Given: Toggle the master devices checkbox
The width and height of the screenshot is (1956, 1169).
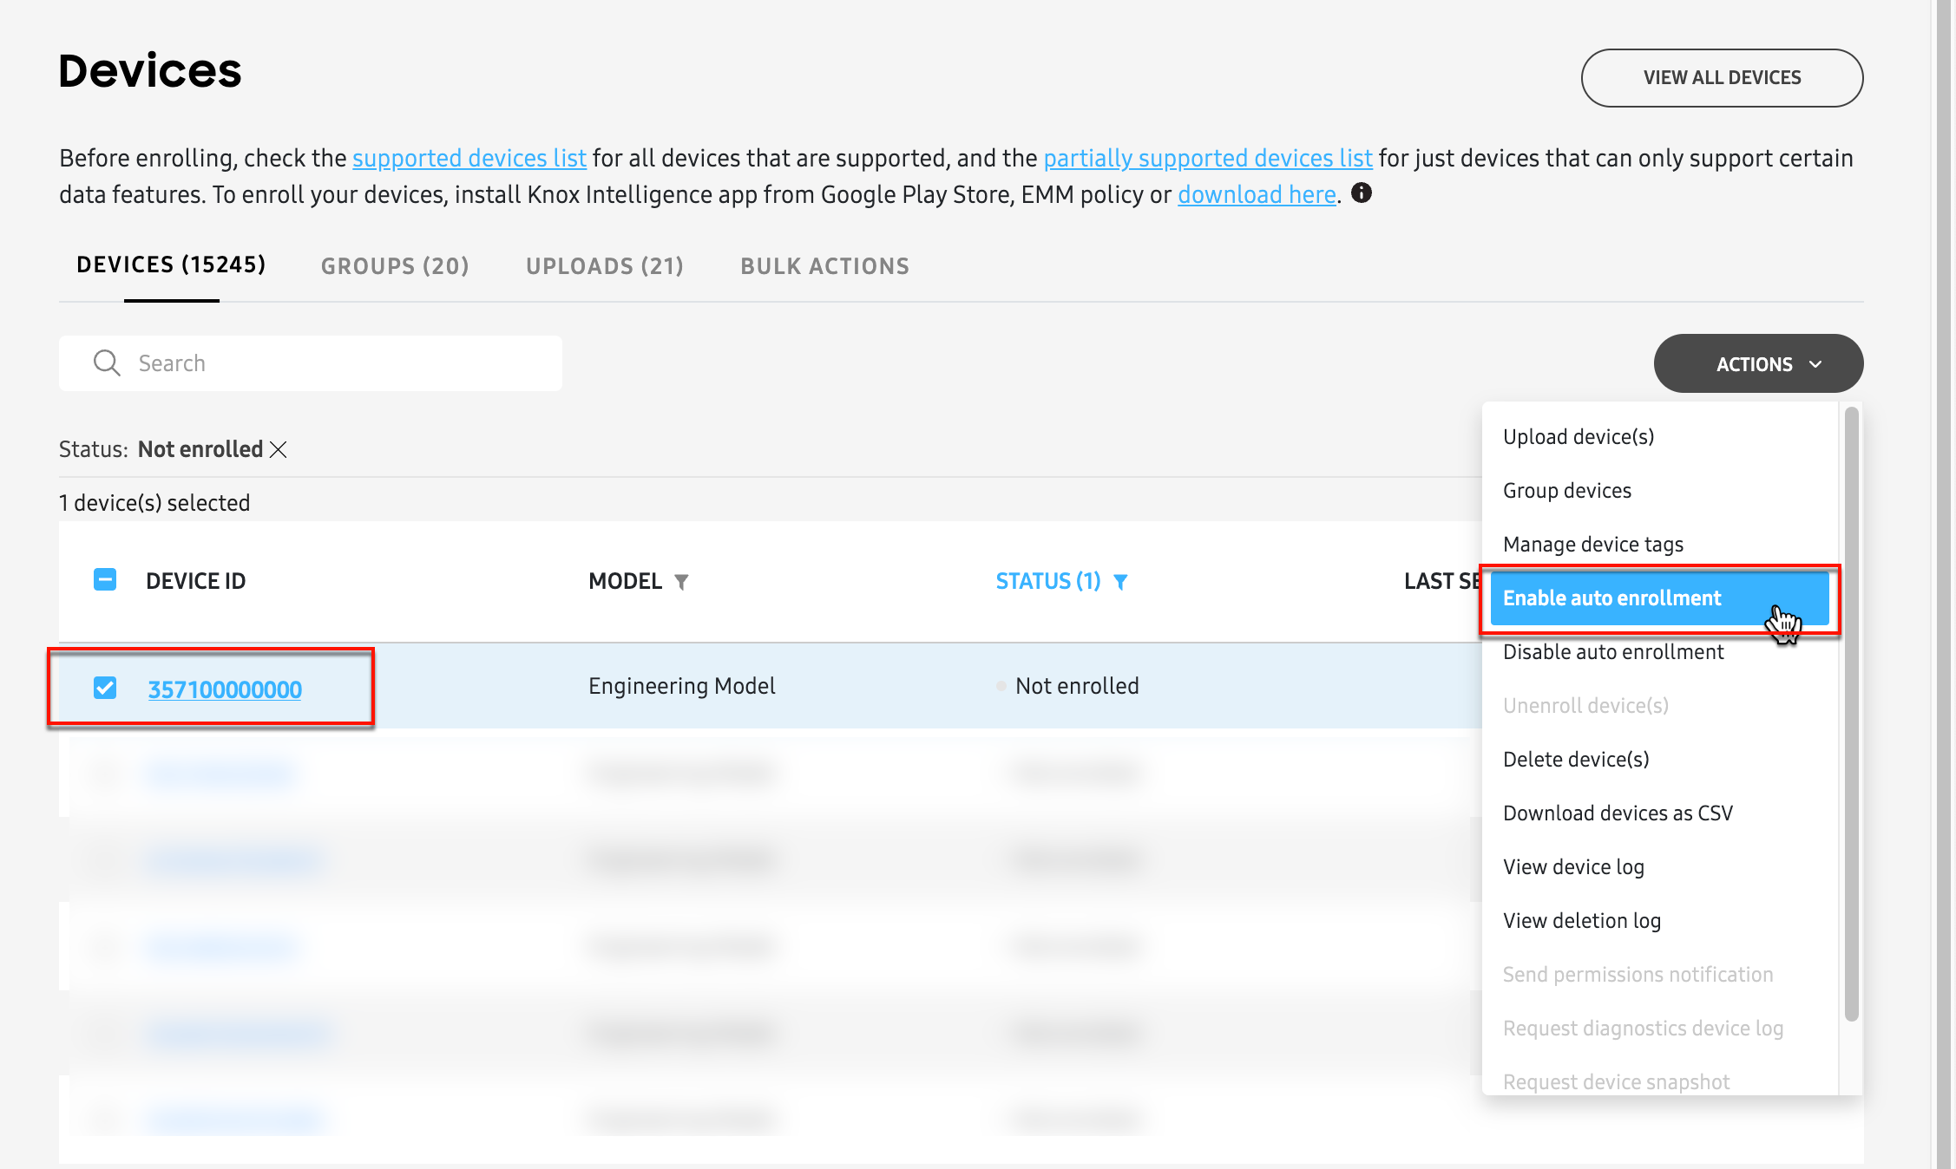Looking at the screenshot, I should [104, 579].
